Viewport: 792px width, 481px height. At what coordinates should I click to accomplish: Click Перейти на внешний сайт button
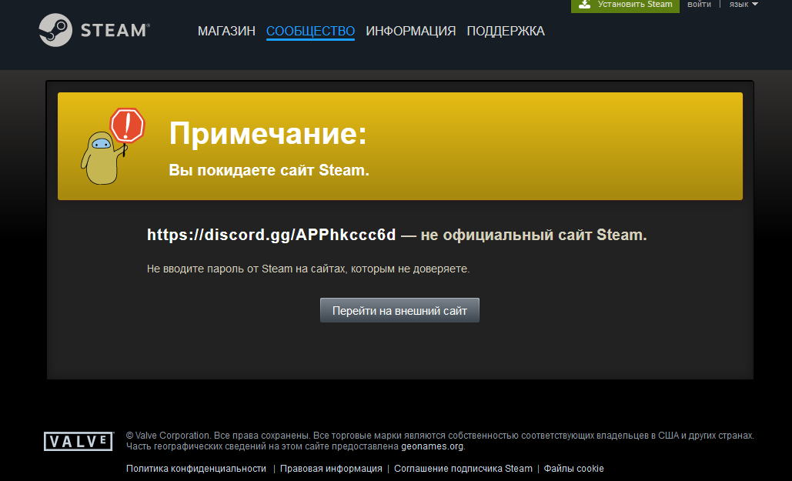[x=399, y=310]
